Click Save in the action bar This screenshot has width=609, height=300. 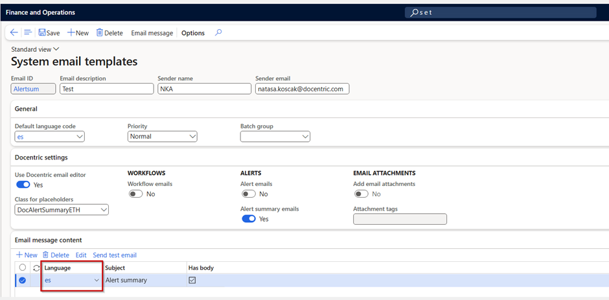(49, 33)
